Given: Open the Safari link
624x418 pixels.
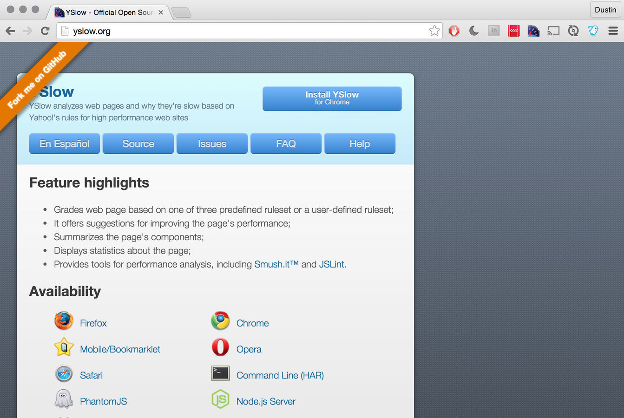Looking at the screenshot, I should [91, 375].
